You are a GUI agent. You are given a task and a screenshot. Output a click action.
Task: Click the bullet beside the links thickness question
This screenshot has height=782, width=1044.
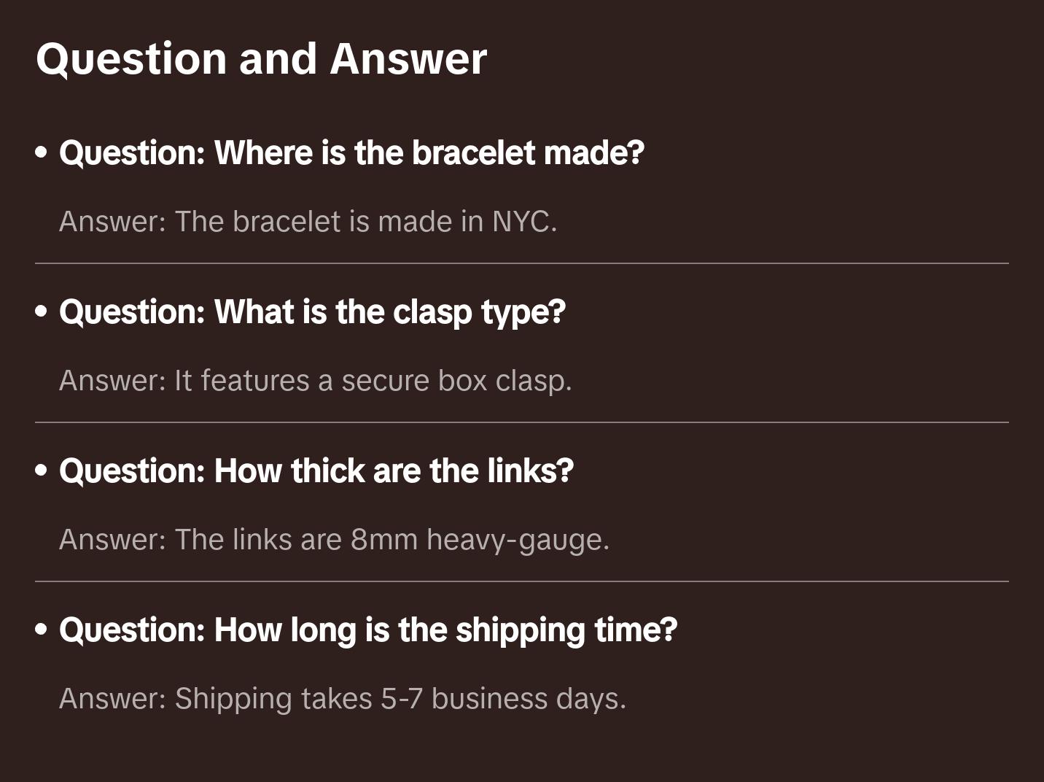[x=42, y=471]
